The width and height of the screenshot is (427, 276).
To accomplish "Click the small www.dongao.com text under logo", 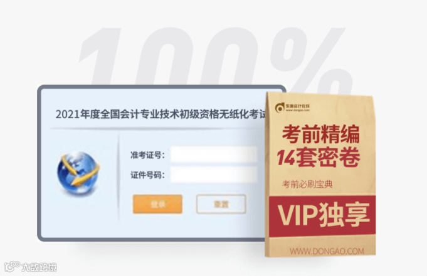I will point(297,110).
